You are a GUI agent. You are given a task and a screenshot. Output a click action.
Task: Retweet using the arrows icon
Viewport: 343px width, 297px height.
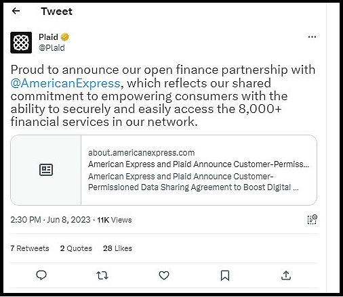[102, 275]
